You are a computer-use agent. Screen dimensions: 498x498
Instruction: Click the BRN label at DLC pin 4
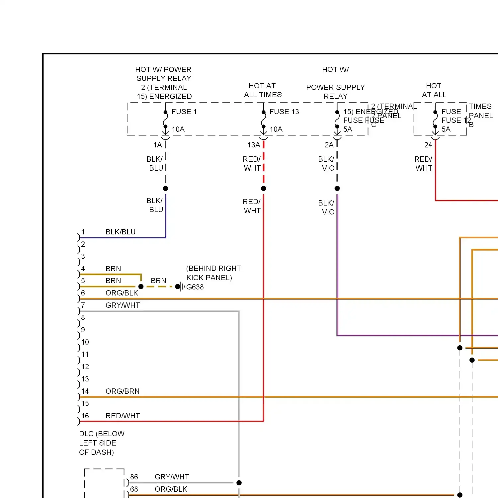pos(113,269)
